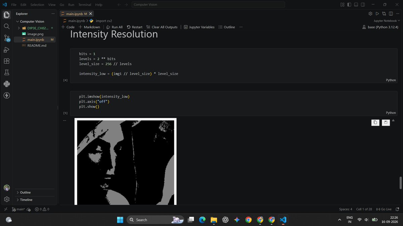Expand the DIP3E_CH02 folder
The width and height of the screenshot is (403, 226).
(19, 28)
